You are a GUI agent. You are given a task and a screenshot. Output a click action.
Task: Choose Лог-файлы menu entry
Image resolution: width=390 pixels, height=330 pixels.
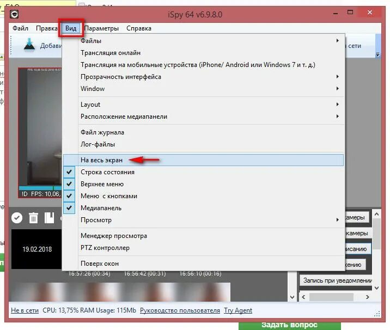coord(204,144)
